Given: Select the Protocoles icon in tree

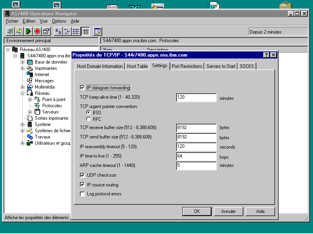Looking at the screenshot, I should [37, 106].
